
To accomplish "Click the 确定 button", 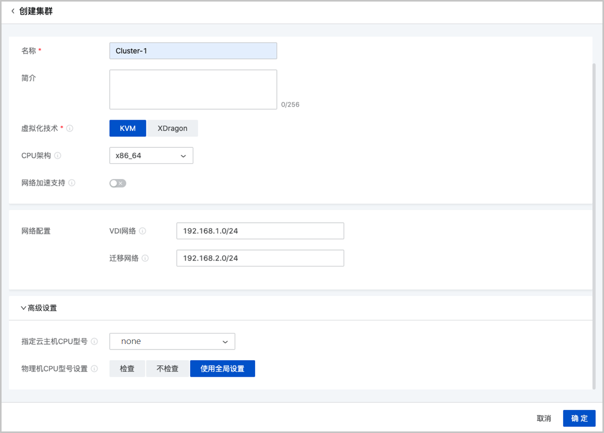I will click(579, 418).
